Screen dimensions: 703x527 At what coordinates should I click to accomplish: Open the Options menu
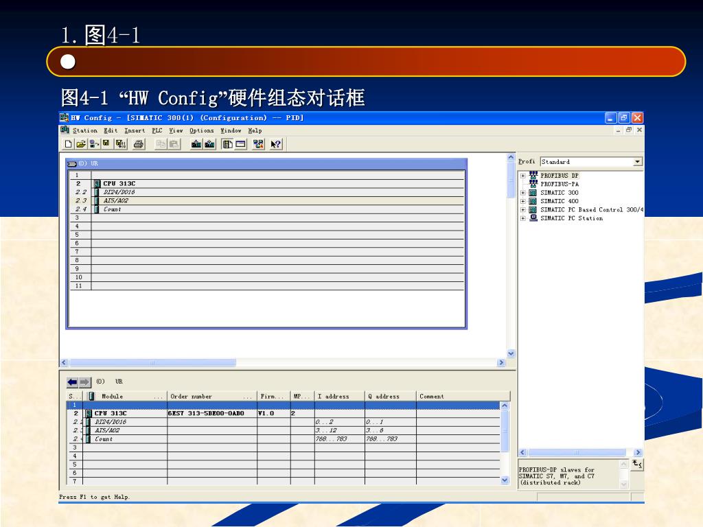201,130
